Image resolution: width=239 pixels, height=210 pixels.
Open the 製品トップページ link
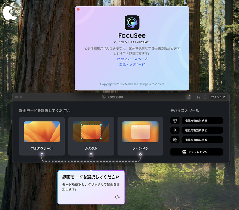tap(132, 65)
